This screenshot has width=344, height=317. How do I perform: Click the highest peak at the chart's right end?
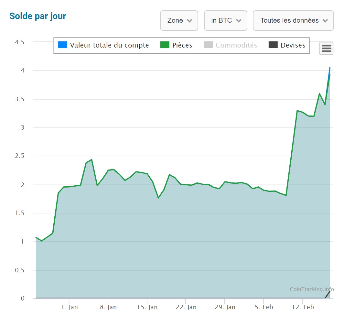click(x=330, y=68)
